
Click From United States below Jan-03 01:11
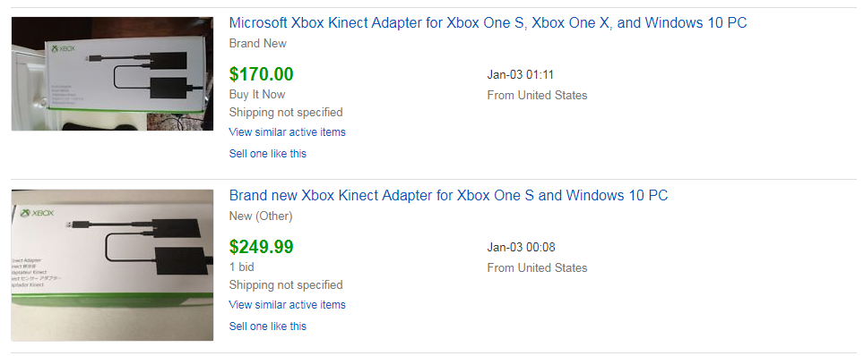pos(537,96)
